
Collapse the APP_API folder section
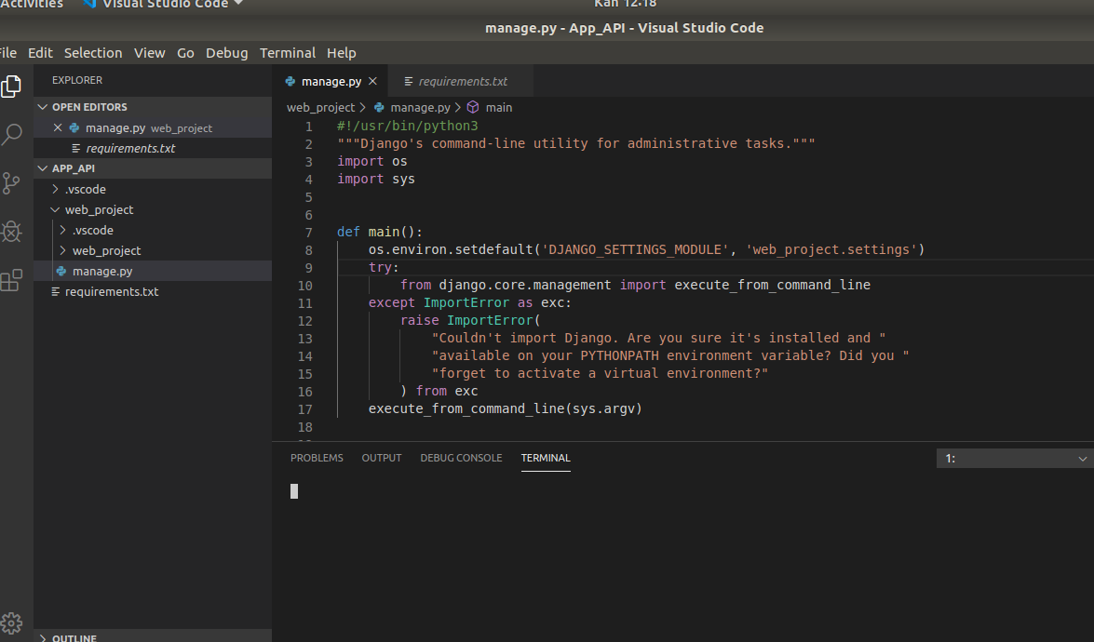tap(43, 168)
